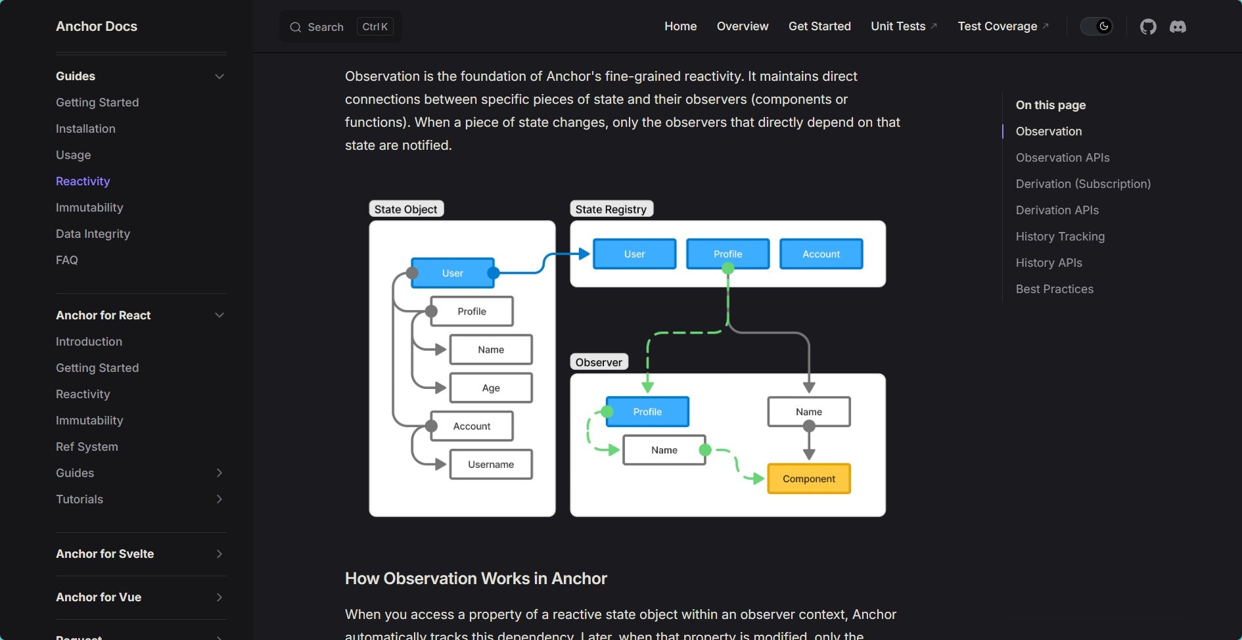
Task: Click the State Registry diagram label
Action: [x=611, y=209]
